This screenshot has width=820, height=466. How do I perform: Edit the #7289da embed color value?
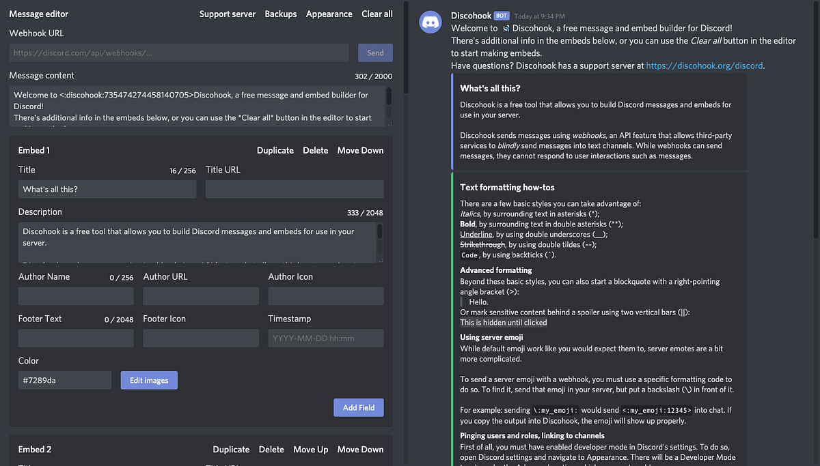[64, 380]
